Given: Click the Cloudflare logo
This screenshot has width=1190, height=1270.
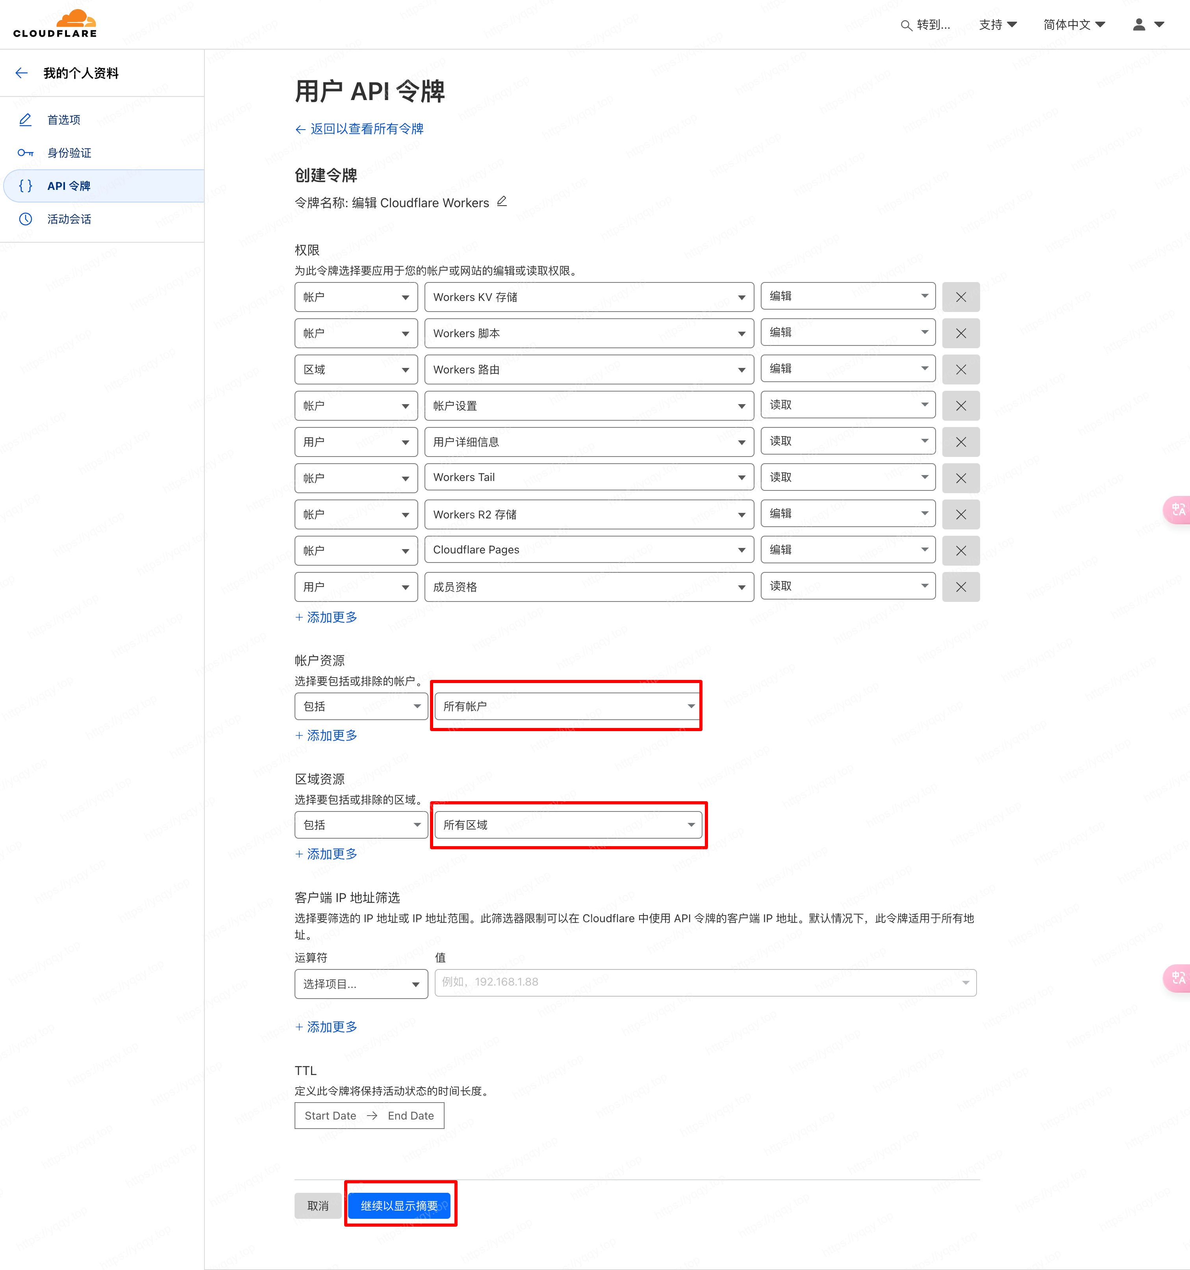Looking at the screenshot, I should [x=56, y=24].
